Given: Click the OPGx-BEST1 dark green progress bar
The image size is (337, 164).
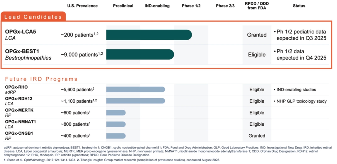Looking at the screenshot, I should 140,55.
